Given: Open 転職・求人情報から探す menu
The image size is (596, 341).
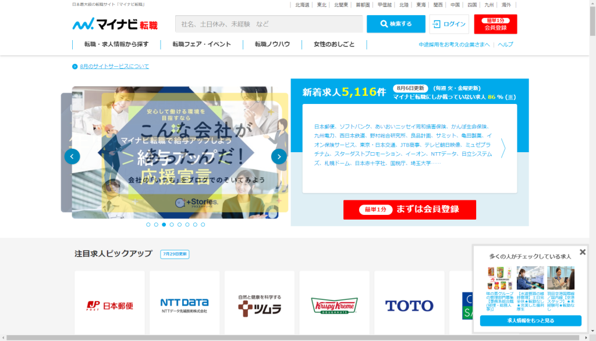Looking at the screenshot, I should point(116,44).
